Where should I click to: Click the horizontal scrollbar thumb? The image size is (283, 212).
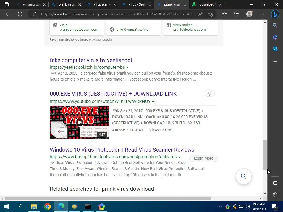click(x=108, y=199)
